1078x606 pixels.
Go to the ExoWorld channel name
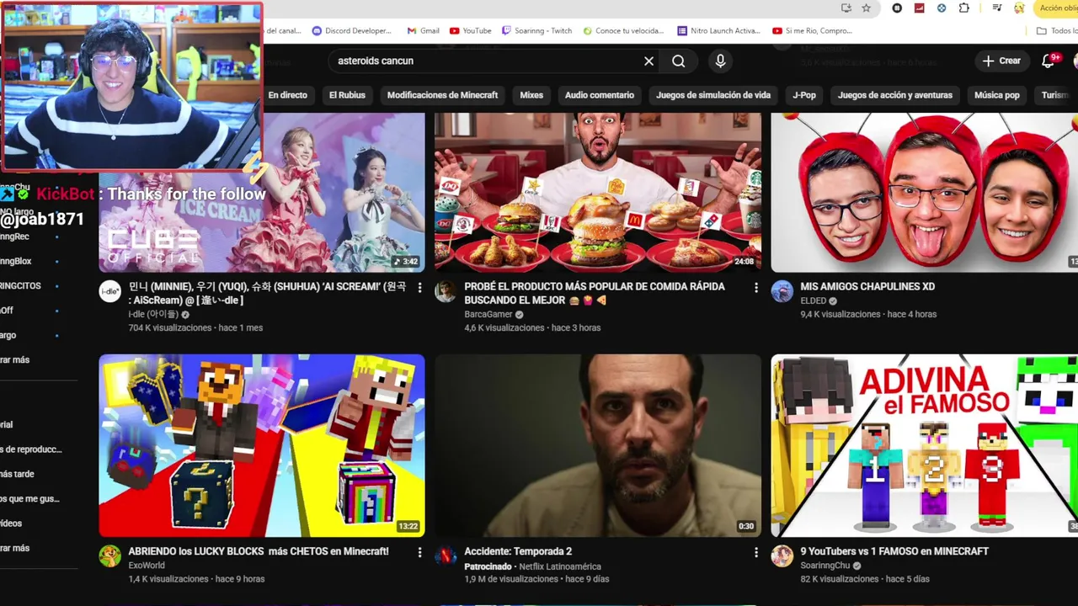point(147,566)
